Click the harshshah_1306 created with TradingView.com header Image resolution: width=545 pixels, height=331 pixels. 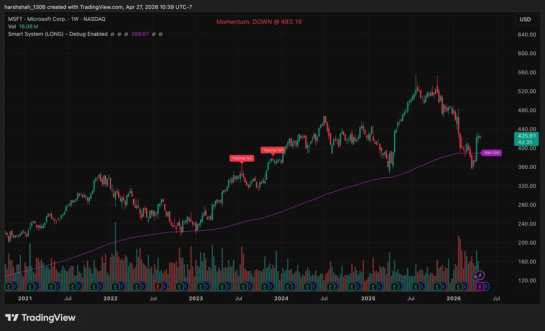98,7
